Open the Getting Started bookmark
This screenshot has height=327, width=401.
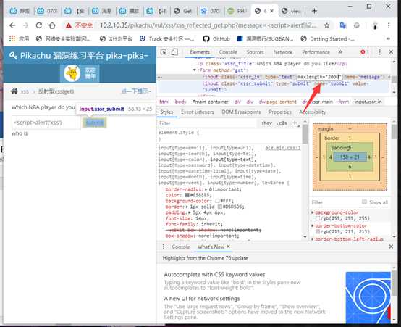tap(328, 38)
